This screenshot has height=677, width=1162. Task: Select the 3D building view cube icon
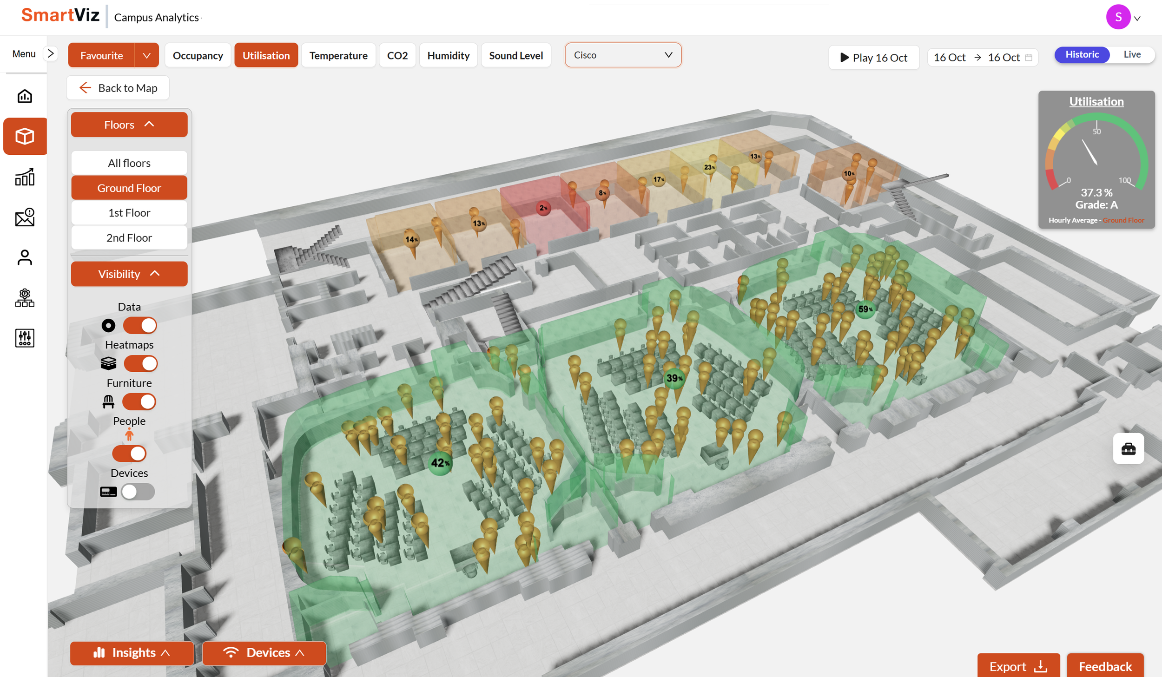[x=24, y=136]
